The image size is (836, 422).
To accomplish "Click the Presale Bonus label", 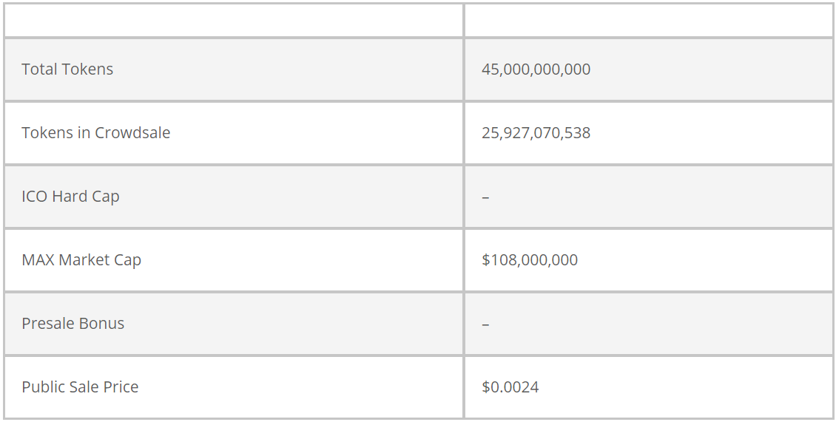I will [x=73, y=324].
